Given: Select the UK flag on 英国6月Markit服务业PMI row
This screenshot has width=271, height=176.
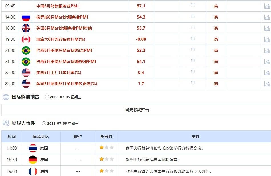Looking at the screenshot, I should click(26, 28).
